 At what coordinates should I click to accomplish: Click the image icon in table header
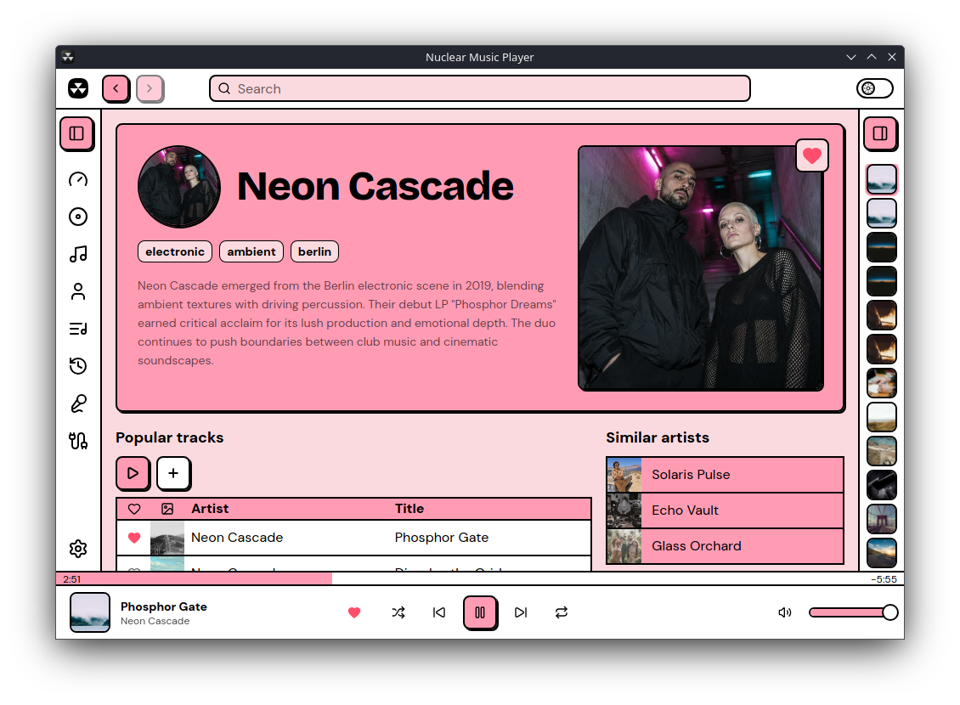click(x=167, y=509)
